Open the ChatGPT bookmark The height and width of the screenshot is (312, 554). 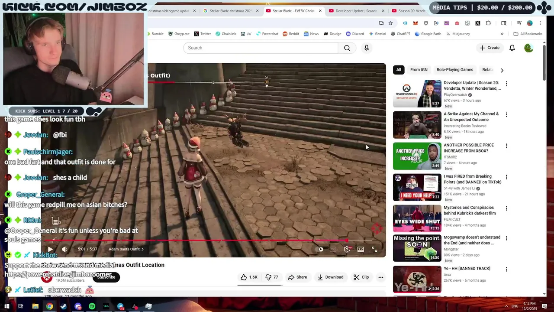click(x=400, y=34)
